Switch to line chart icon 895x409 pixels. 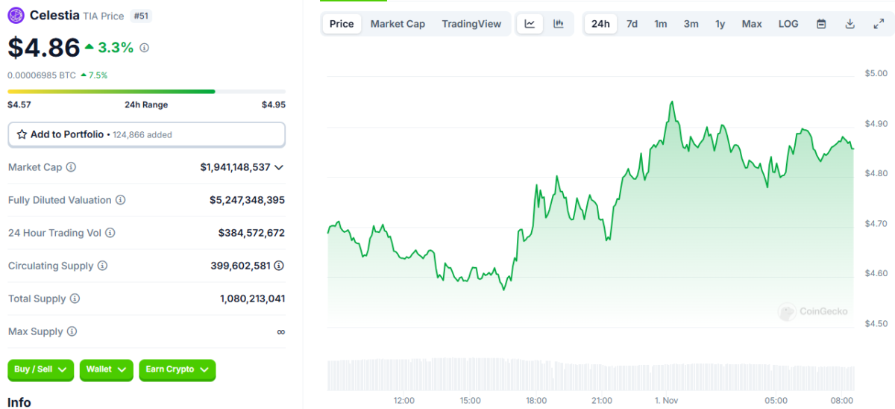tap(530, 24)
